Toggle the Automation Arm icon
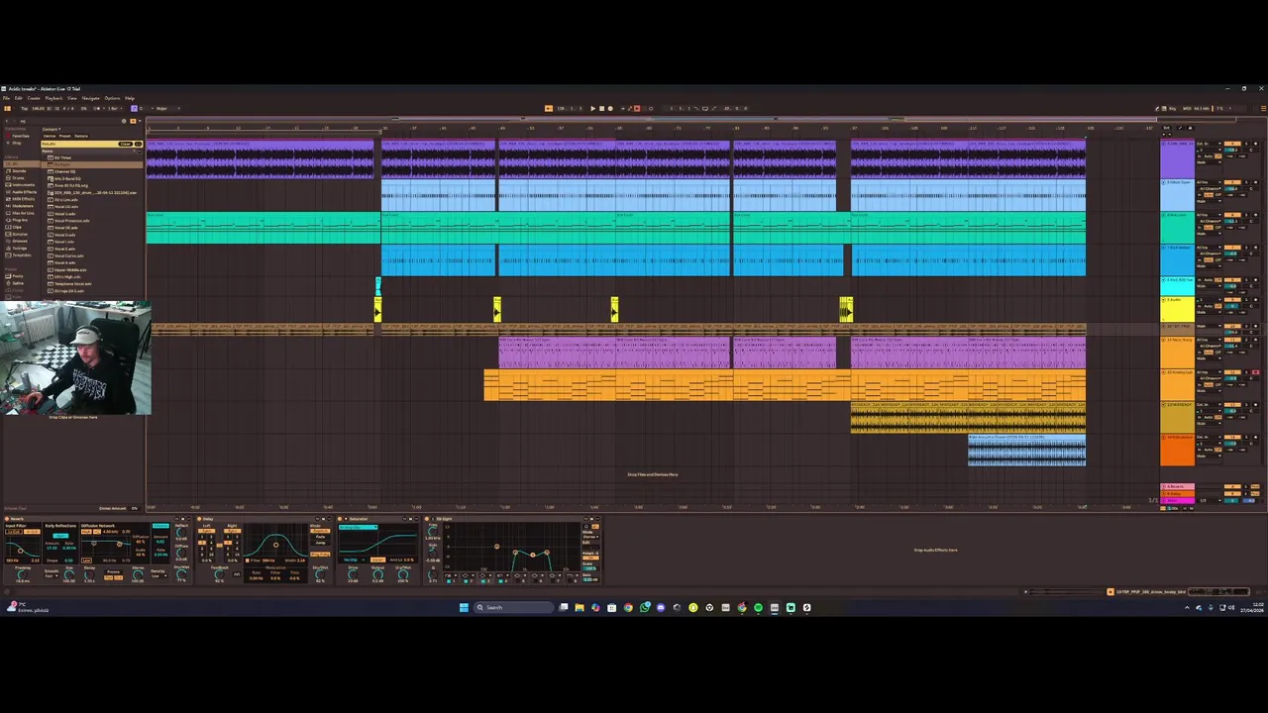 tap(629, 108)
